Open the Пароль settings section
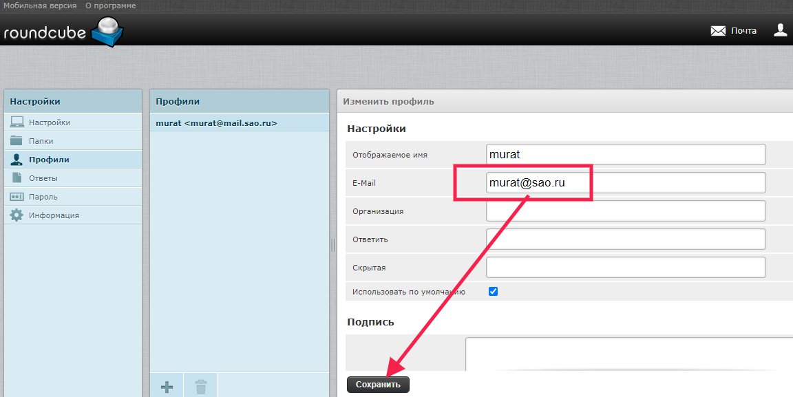Viewport: 793px width, 397px height. [x=43, y=197]
